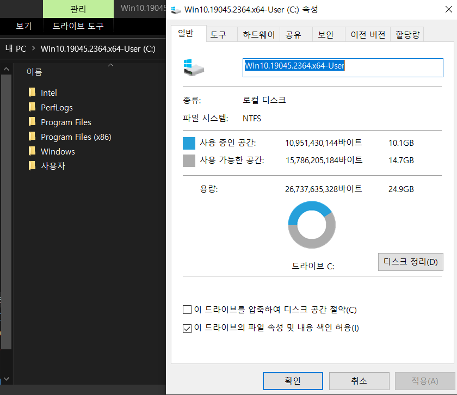The image size is (457, 395).
Task: Switch to the 할당량 tab
Action: [x=407, y=35]
